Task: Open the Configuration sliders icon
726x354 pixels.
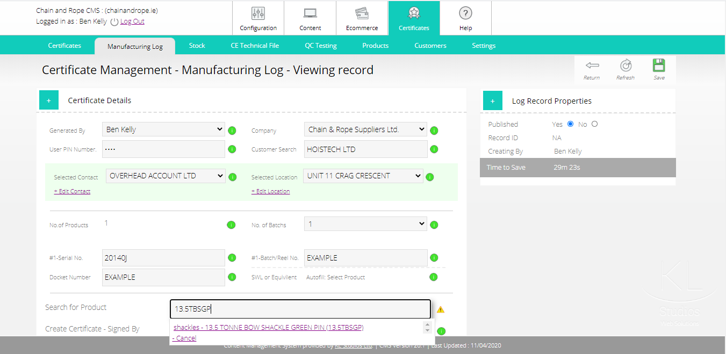Action: pos(258,13)
